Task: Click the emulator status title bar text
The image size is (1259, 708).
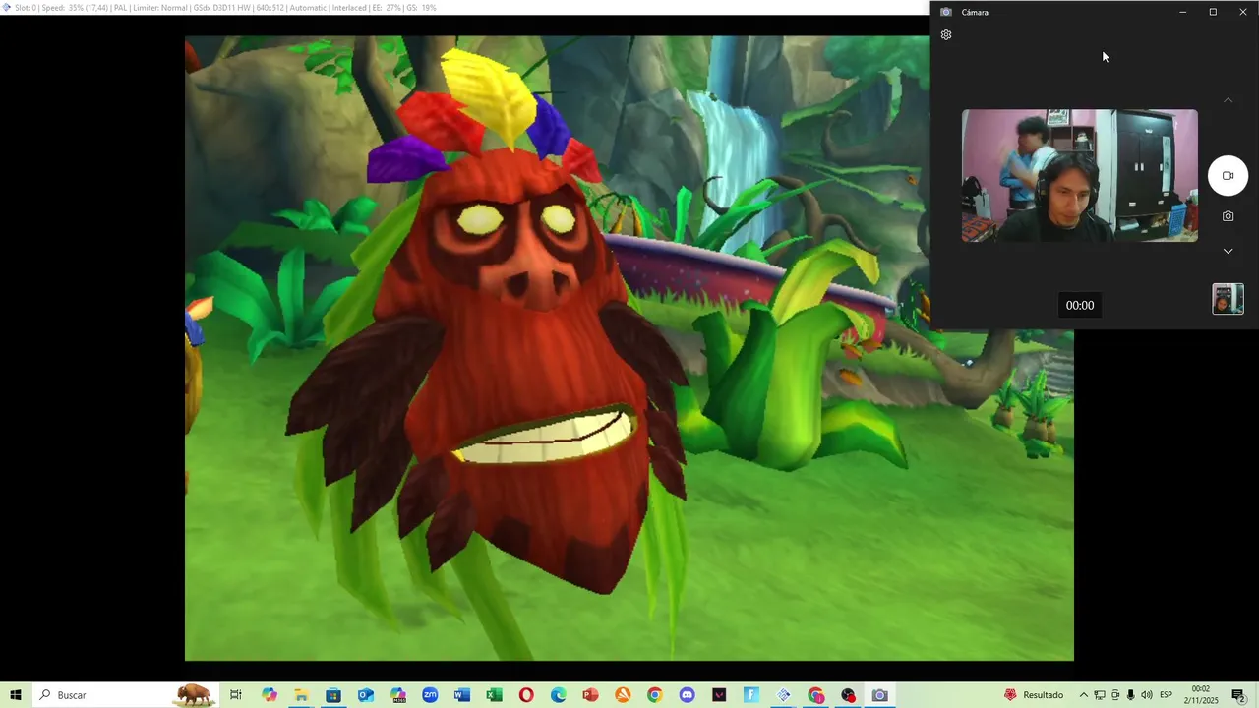Action: coord(225,7)
